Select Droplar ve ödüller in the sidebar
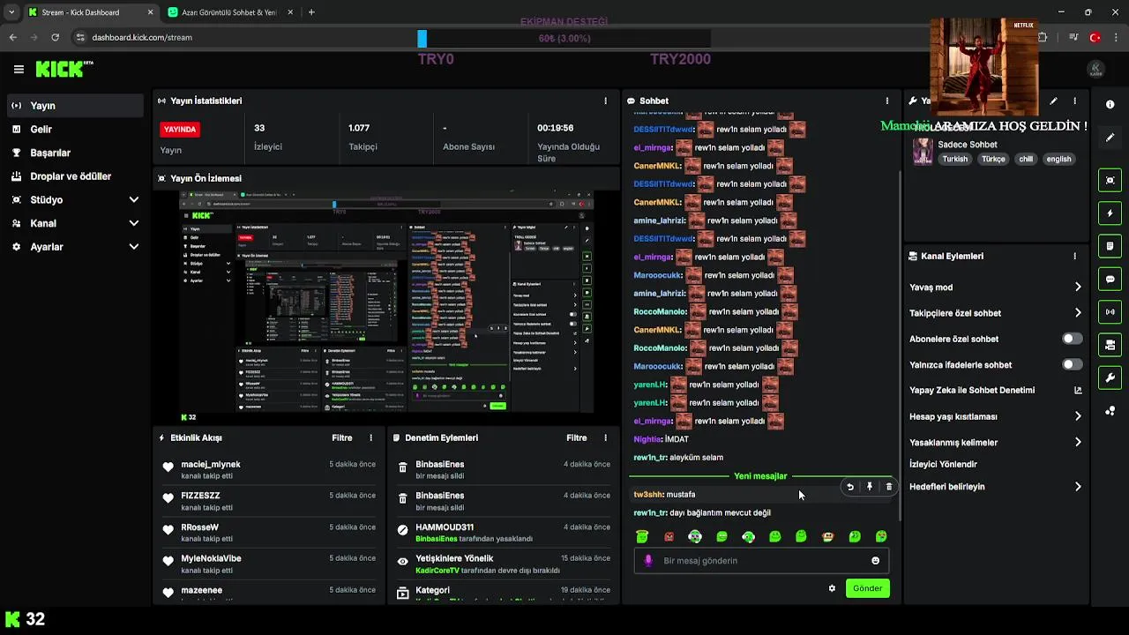1129x635 pixels. tap(74, 176)
